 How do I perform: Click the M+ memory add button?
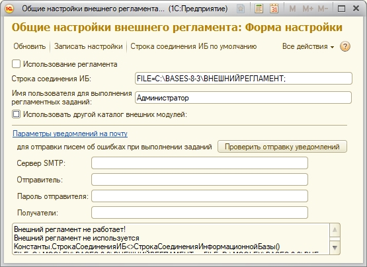[x=307, y=9]
